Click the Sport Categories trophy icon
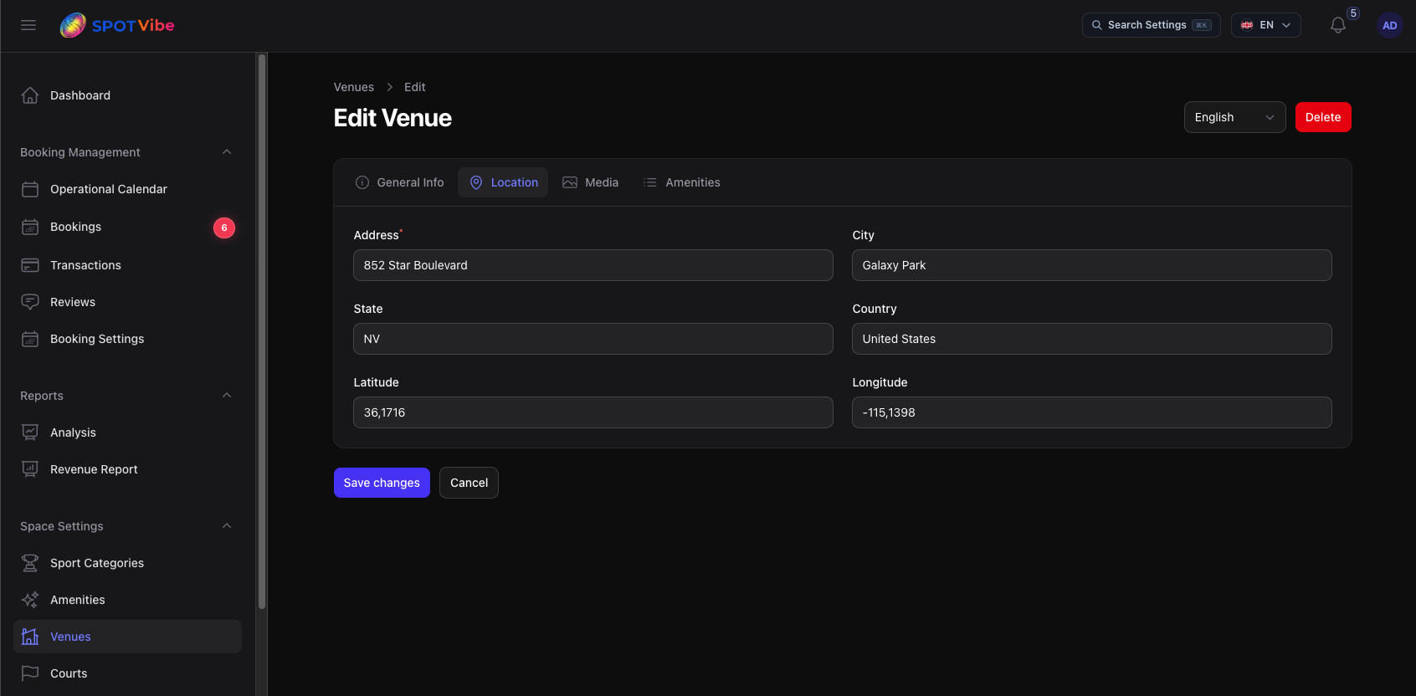The image size is (1416, 696). [x=30, y=563]
